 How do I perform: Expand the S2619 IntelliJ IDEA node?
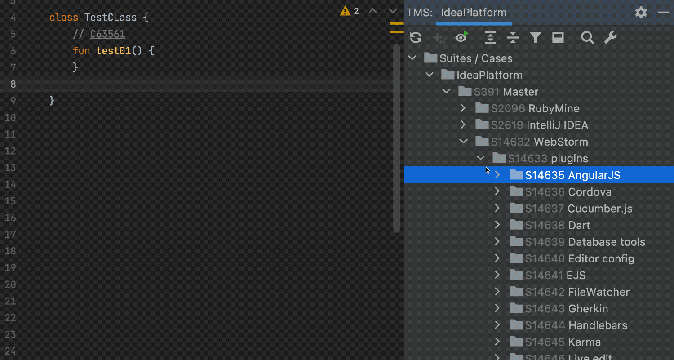[463, 124]
